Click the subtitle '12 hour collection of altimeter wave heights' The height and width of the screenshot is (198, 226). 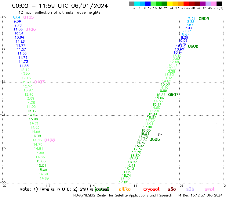59,12
